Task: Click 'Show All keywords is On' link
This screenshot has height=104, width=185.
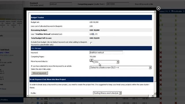Action: click(144, 4)
